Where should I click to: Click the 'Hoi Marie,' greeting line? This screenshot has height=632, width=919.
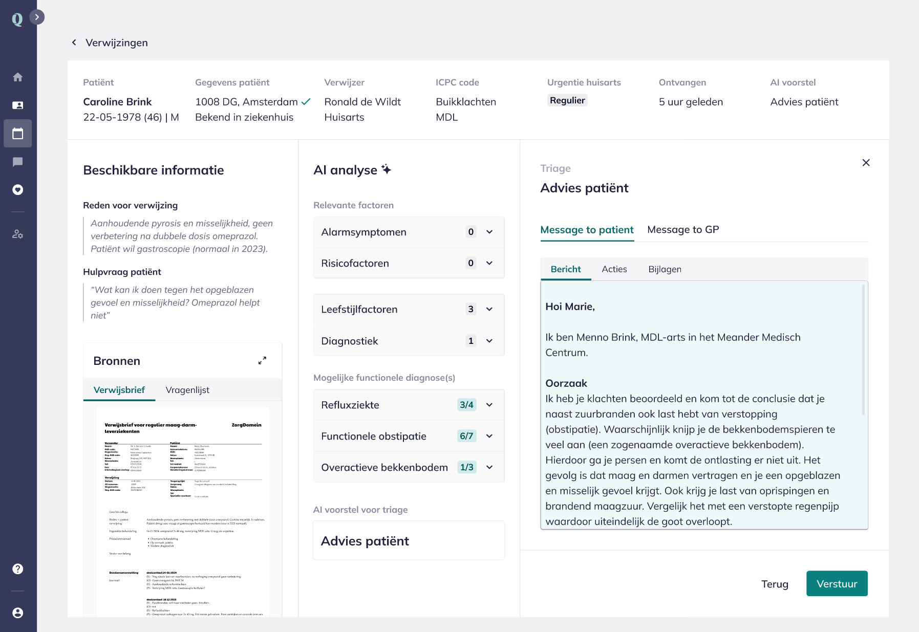570,307
